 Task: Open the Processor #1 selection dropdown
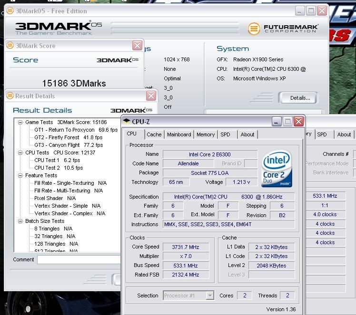pyautogui.click(x=209, y=296)
